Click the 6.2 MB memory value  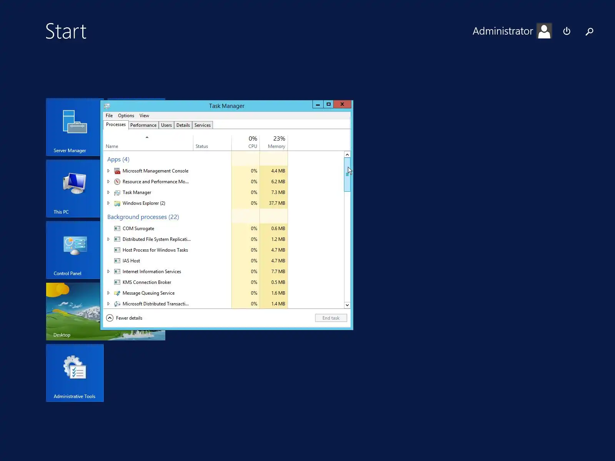(x=278, y=182)
